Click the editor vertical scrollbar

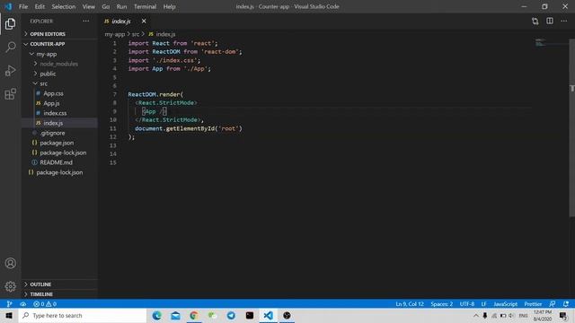point(571,128)
